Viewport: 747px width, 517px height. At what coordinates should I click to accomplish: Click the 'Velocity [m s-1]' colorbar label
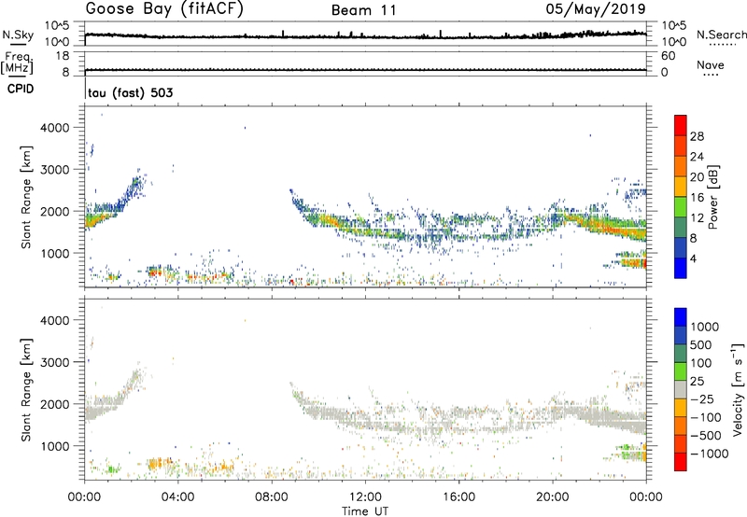tap(738, 389)
